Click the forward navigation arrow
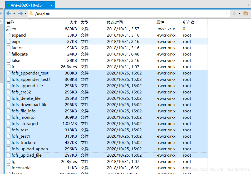The height and width of the screenshot is (174, 251). click(x=20, y=13)
